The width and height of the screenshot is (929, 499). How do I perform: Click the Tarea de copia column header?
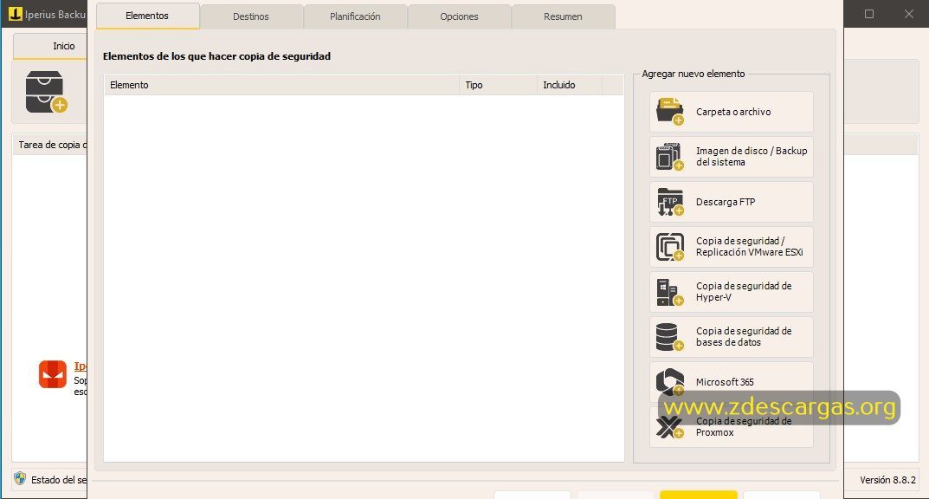(52, 145)
